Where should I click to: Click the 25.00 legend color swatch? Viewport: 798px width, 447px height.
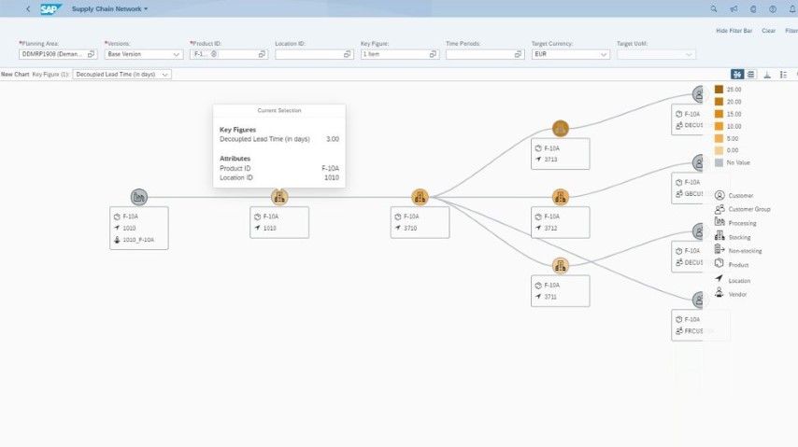pos(719,90)
